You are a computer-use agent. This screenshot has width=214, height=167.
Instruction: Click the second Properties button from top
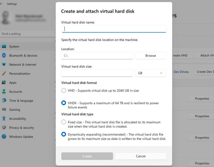coord(201,116)
